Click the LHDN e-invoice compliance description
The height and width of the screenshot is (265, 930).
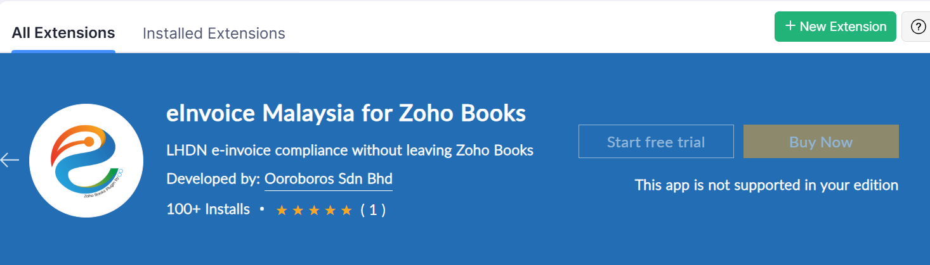tap(350, 151)
